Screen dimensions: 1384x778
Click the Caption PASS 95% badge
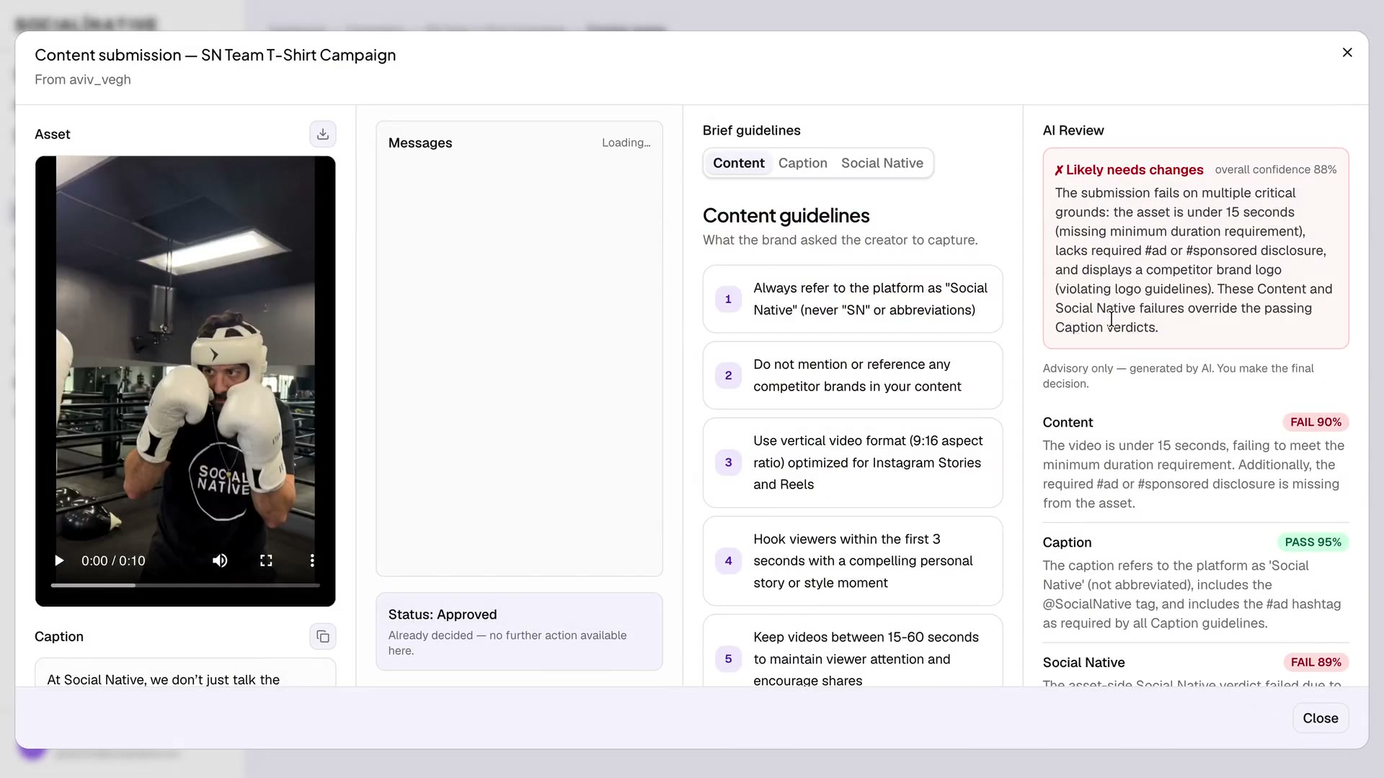(x=1313, y=542)
